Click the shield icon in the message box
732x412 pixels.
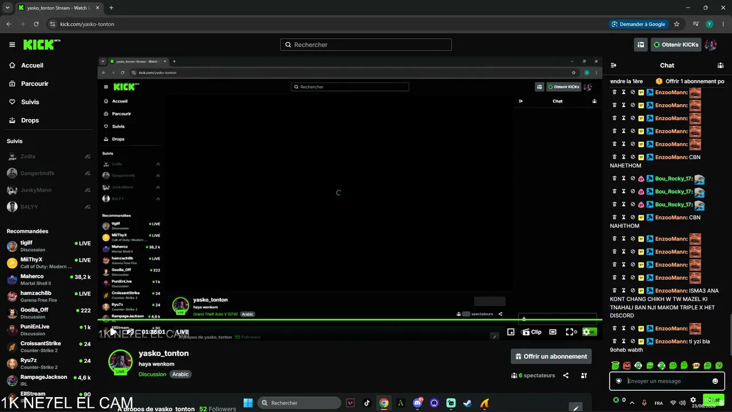[618, 381]
